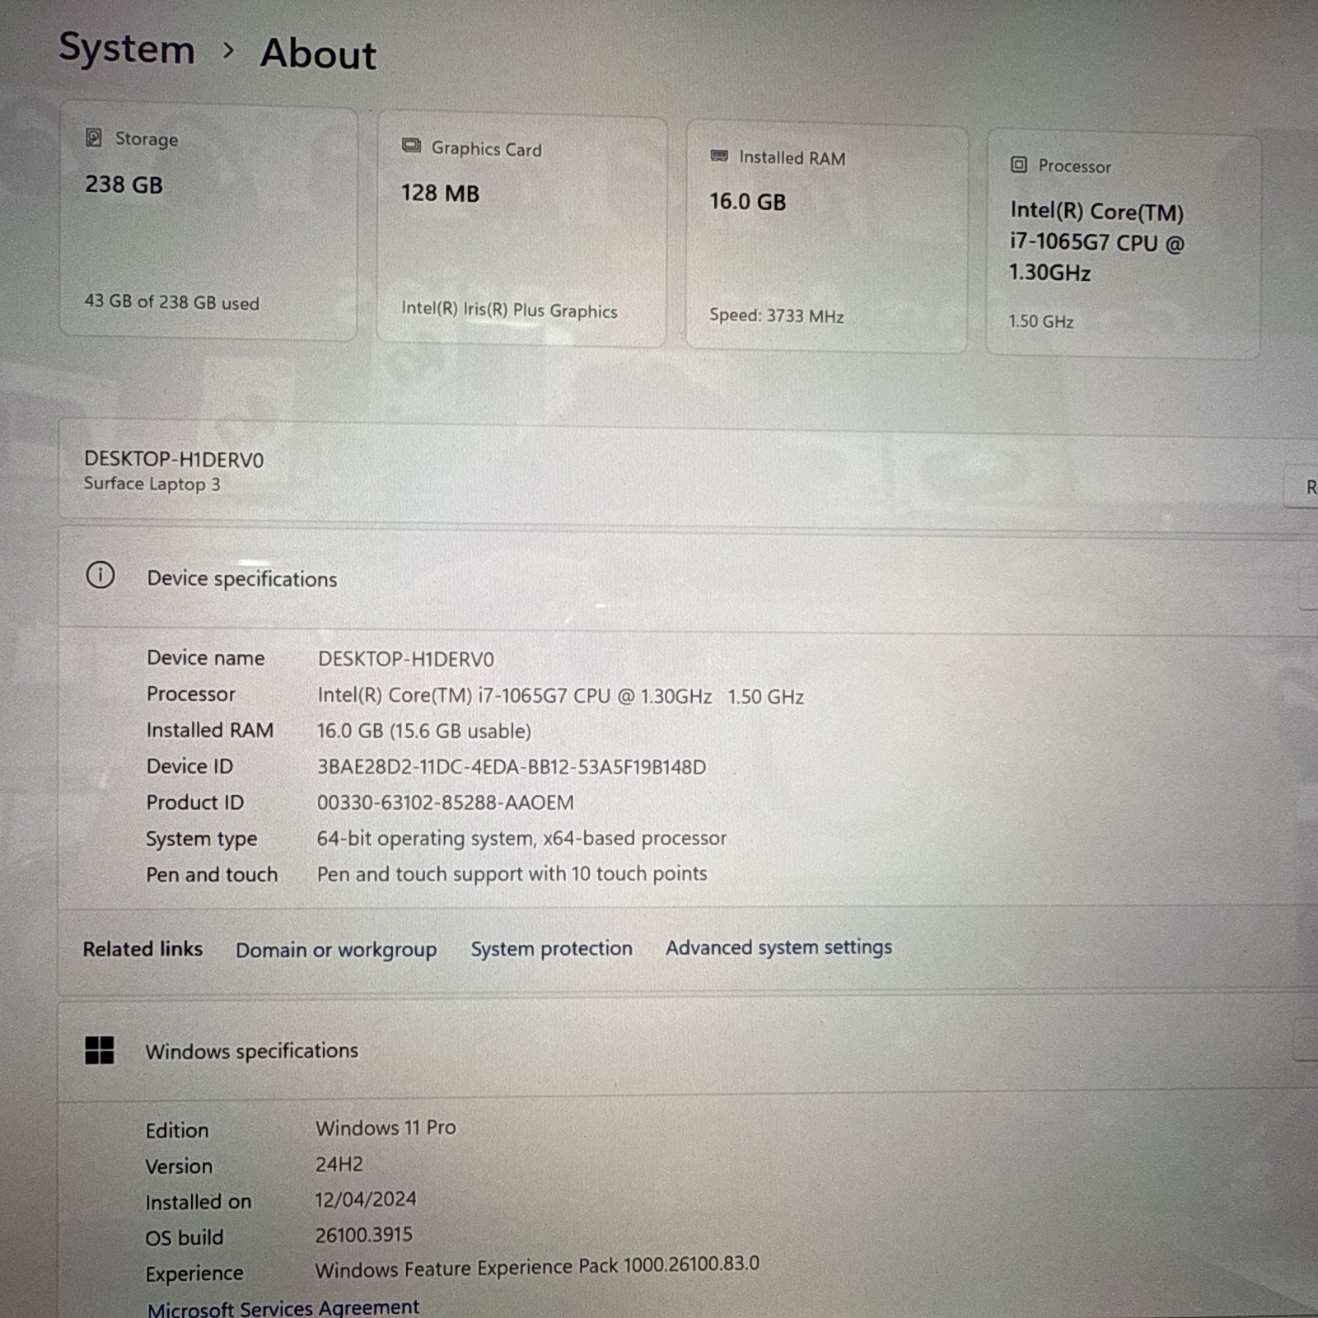Select the Surface Laptop 3 model text
Image resolution: width=1318 pixels, height=1318 pixels.
[152, 484]
